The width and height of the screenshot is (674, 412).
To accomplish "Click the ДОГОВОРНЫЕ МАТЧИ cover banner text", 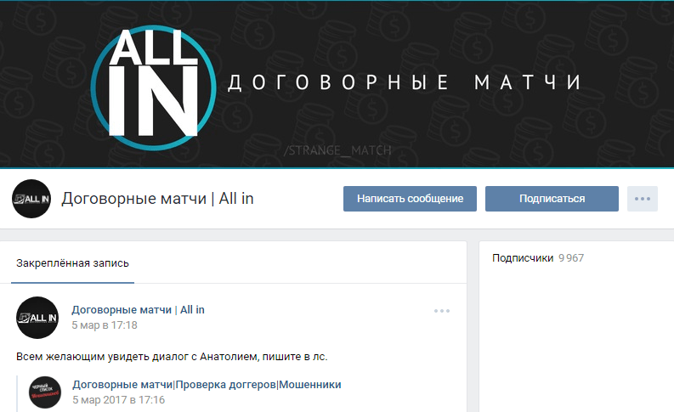I will tap(404, 83).
